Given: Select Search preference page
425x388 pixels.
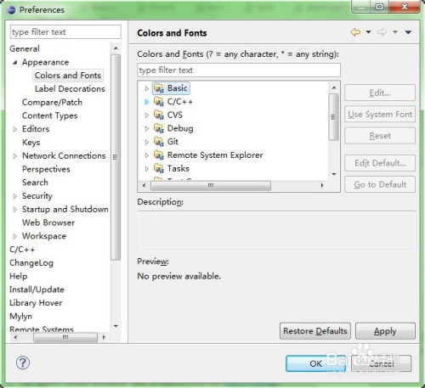Looking at the screenshot, I should (x=35, y=183).
